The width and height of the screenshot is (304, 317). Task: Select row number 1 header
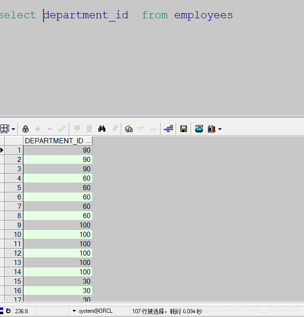coord(14,150)
